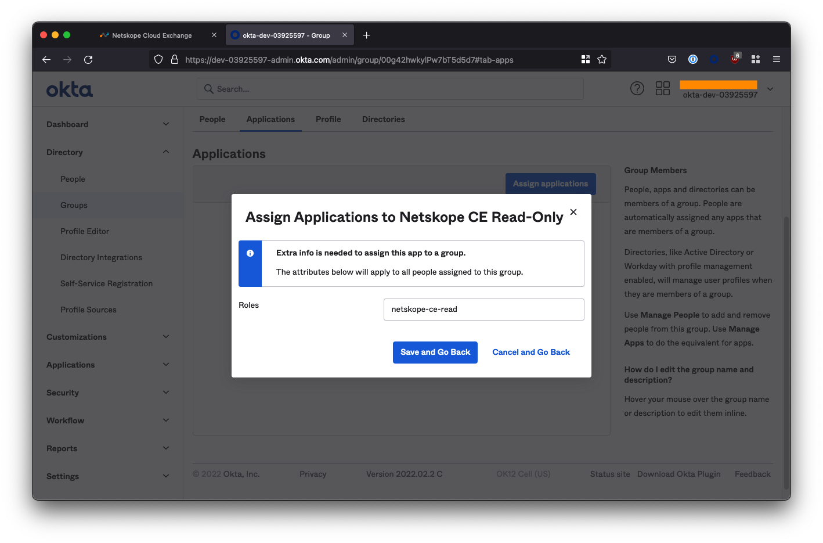This screenshot has width=823, height=543.
Task: Collapse the Directory sidebar section
Action: point(166,152)
